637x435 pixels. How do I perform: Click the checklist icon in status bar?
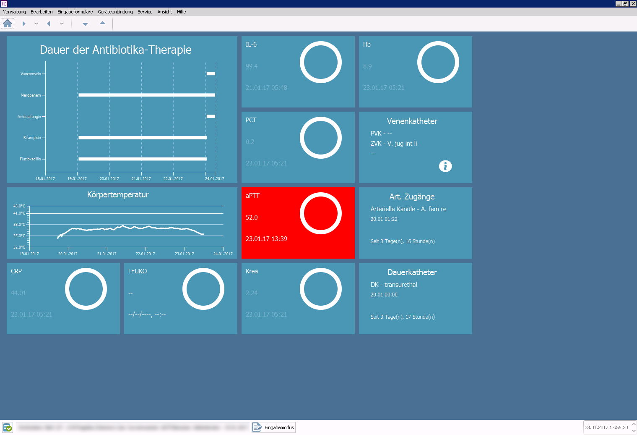coord(8,427)
